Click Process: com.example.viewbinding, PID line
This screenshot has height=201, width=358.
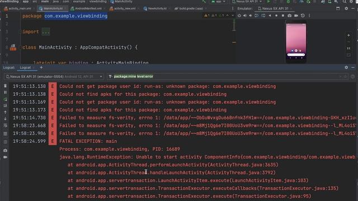tap(119, 149)
